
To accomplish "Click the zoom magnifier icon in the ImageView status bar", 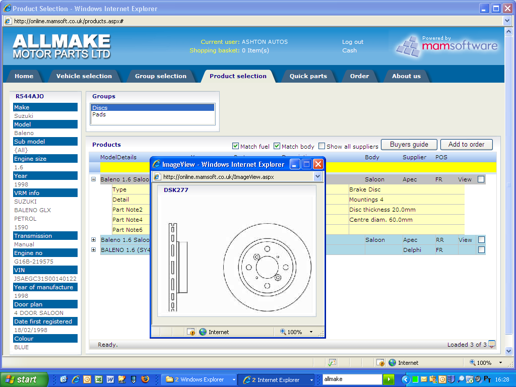I will 283,332.
